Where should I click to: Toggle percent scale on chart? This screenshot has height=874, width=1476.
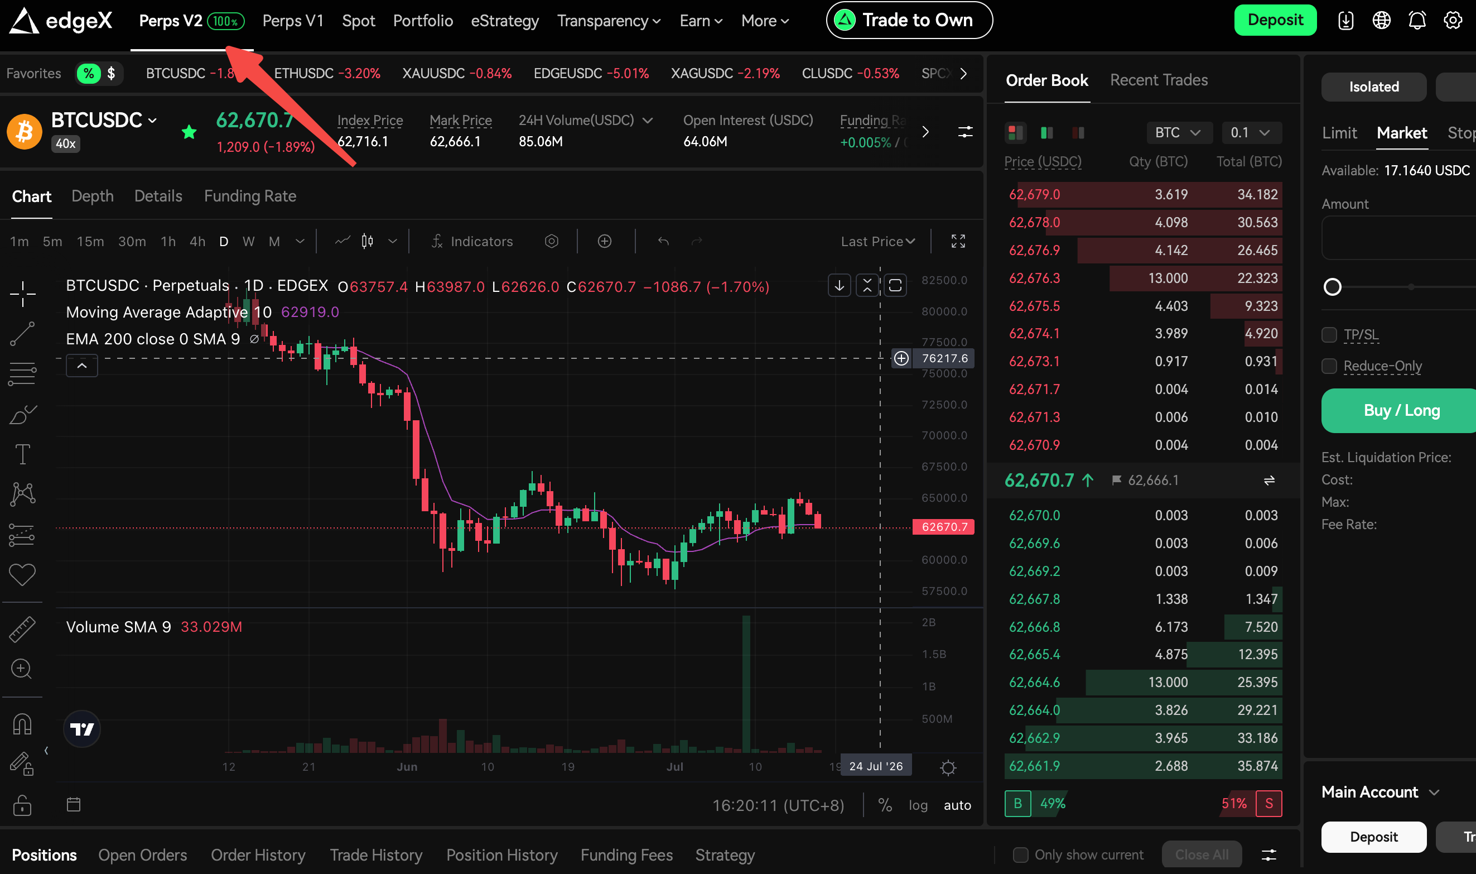click(x=885, y=805)
